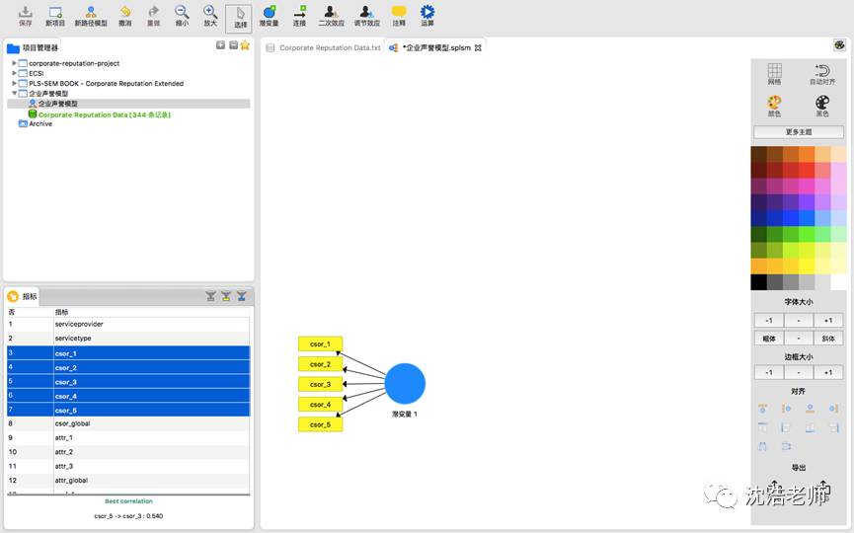Expand PLS-SEM BOOK Corporate Reputation Extended node
Screen dimensions: 854x533
tap(14, 83)
